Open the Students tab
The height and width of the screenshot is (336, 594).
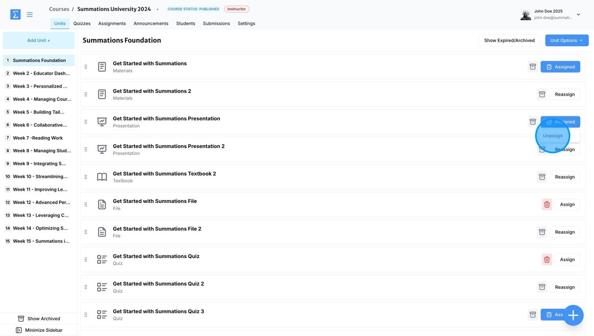(x=186, y=23)
